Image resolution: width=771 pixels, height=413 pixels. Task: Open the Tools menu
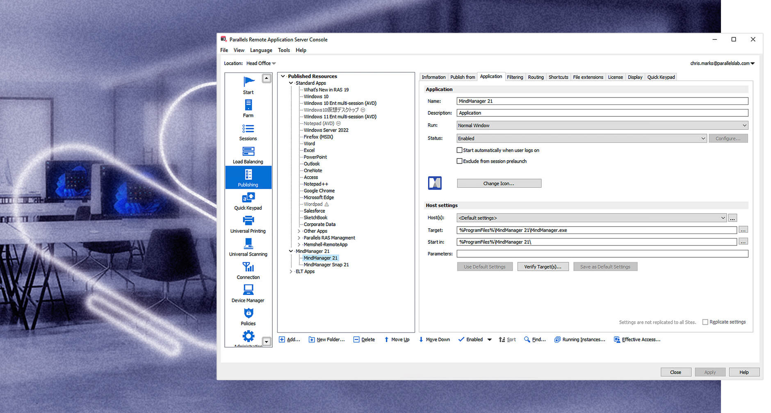[284, 50]
